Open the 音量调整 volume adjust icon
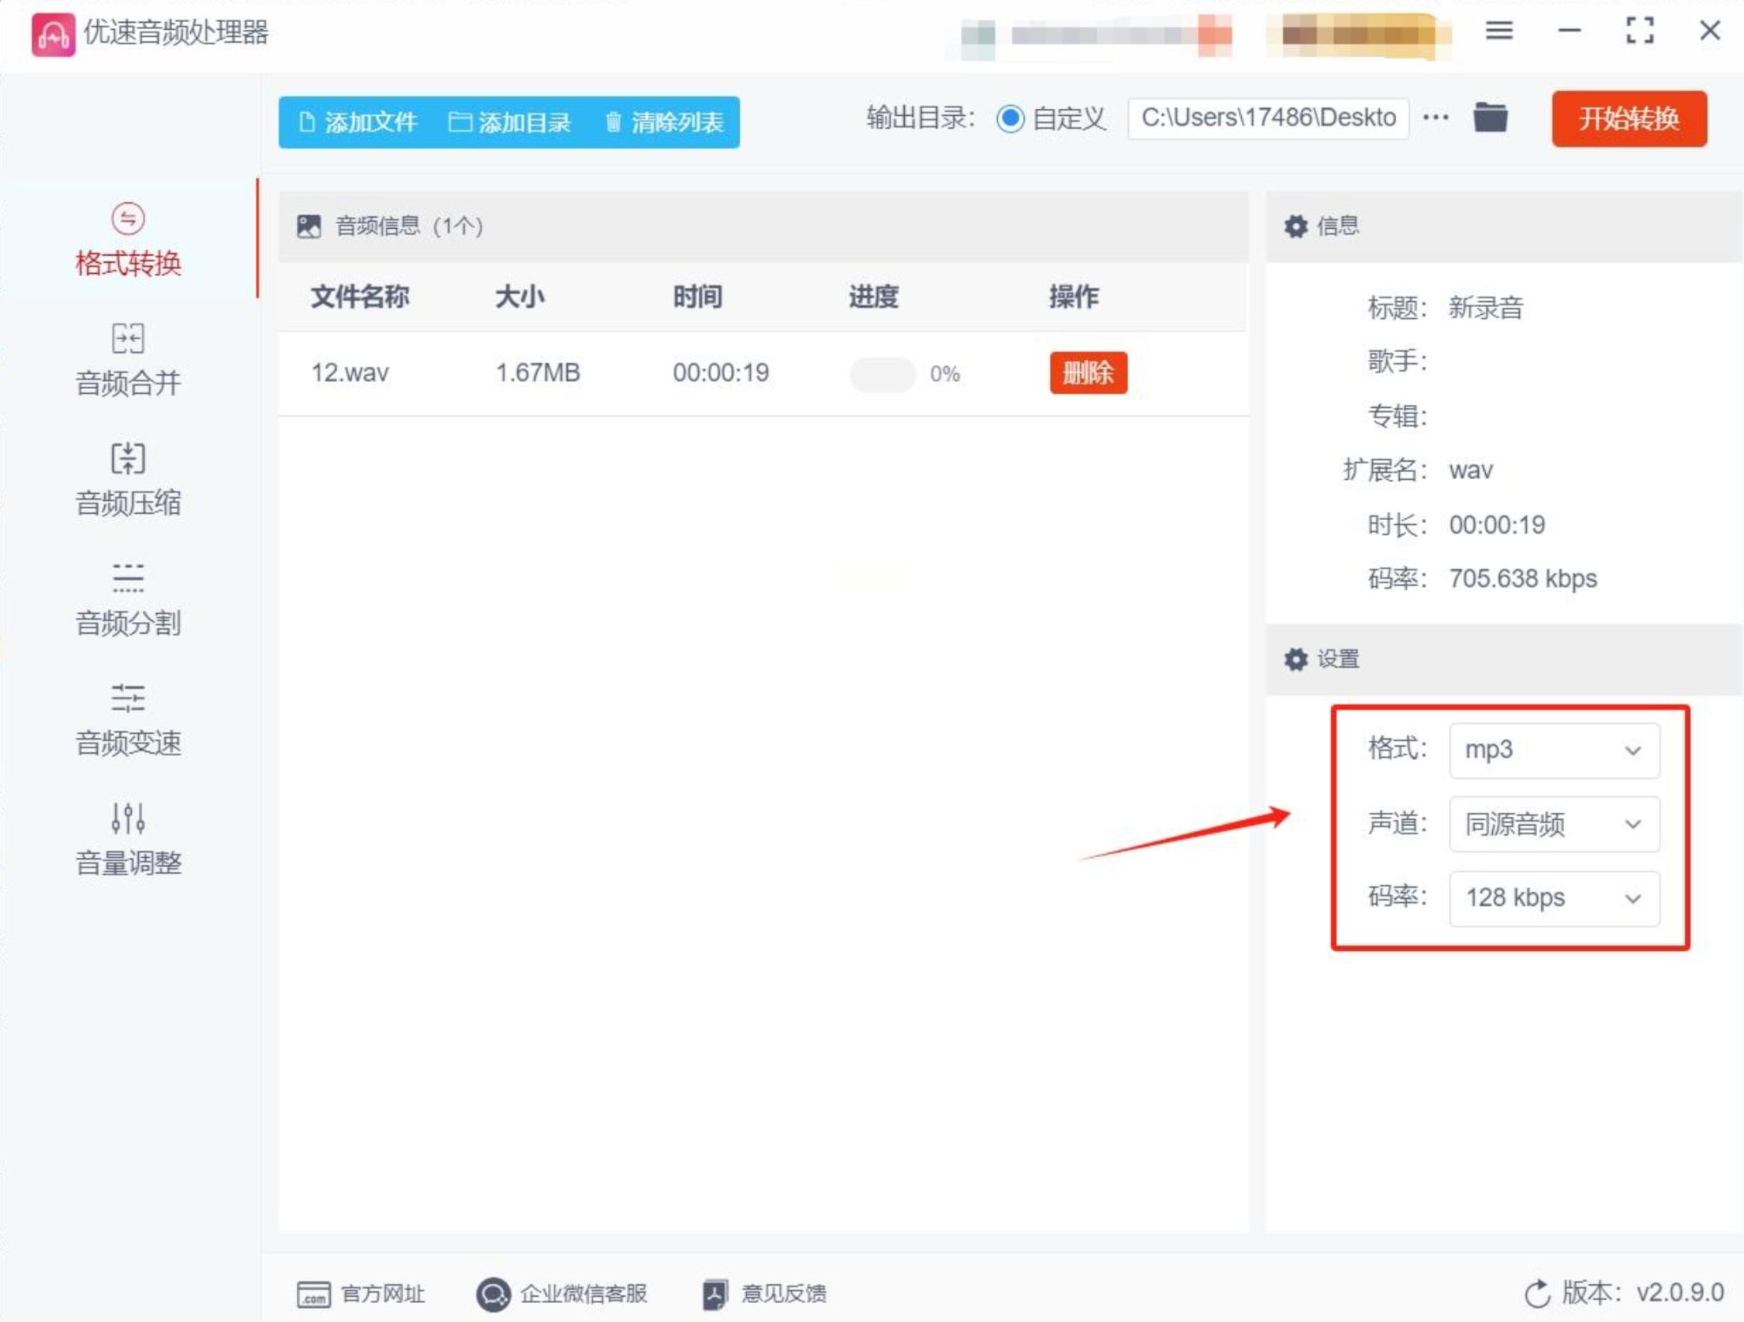The image size is (1744, 1322). [128, 818]
